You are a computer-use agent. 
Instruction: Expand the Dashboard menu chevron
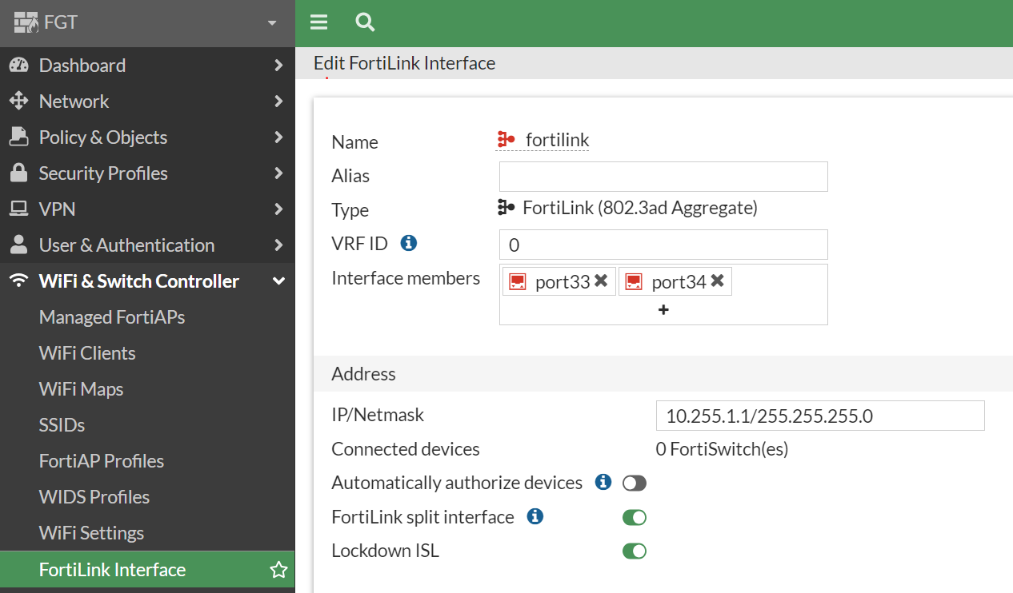pos(278,65)
